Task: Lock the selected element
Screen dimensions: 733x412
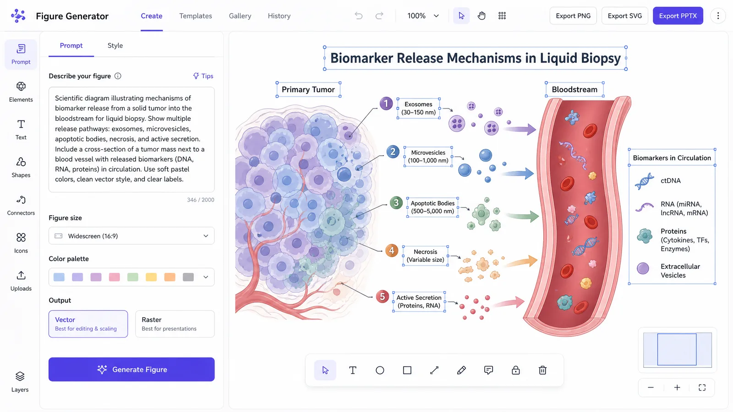Action: (515, 370)
